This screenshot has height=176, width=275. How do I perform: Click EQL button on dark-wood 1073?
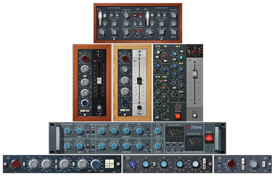pyautogui.click(x=83, y=111)
